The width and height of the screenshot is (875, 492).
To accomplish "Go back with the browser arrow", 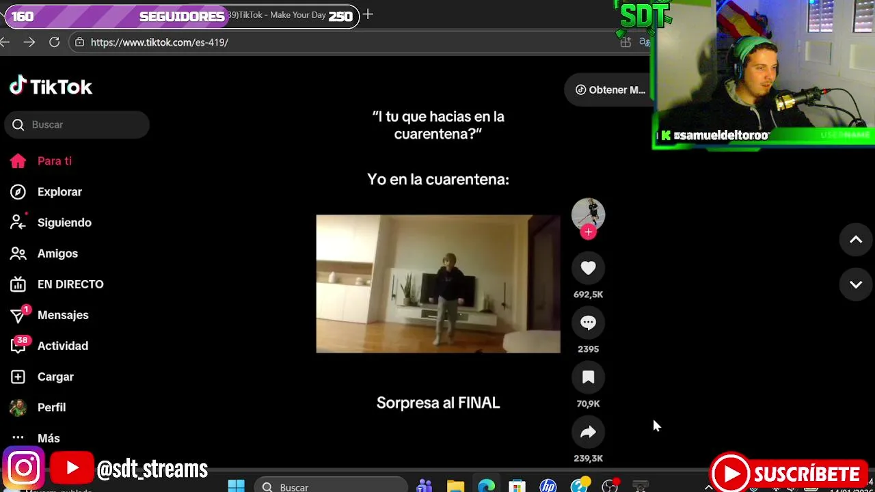I will point(5,42).
